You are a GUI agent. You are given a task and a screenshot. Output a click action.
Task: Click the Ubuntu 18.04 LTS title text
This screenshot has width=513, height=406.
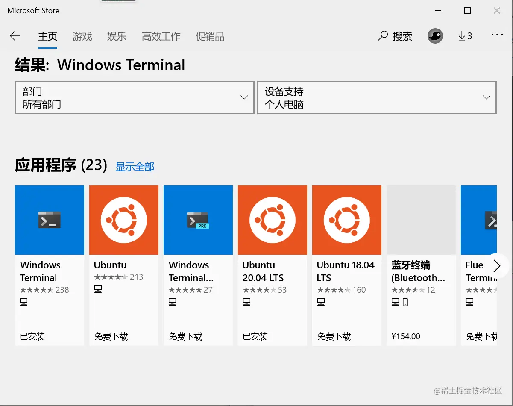pyautogui.click(x=346, y=271)
